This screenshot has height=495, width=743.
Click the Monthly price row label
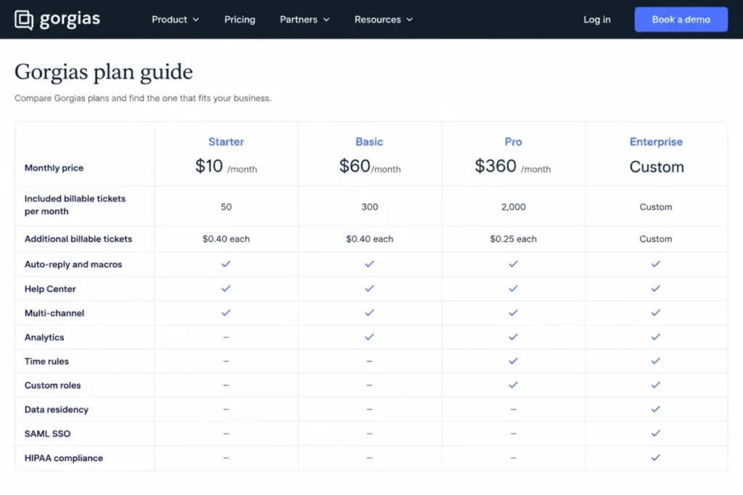[54, 168]
